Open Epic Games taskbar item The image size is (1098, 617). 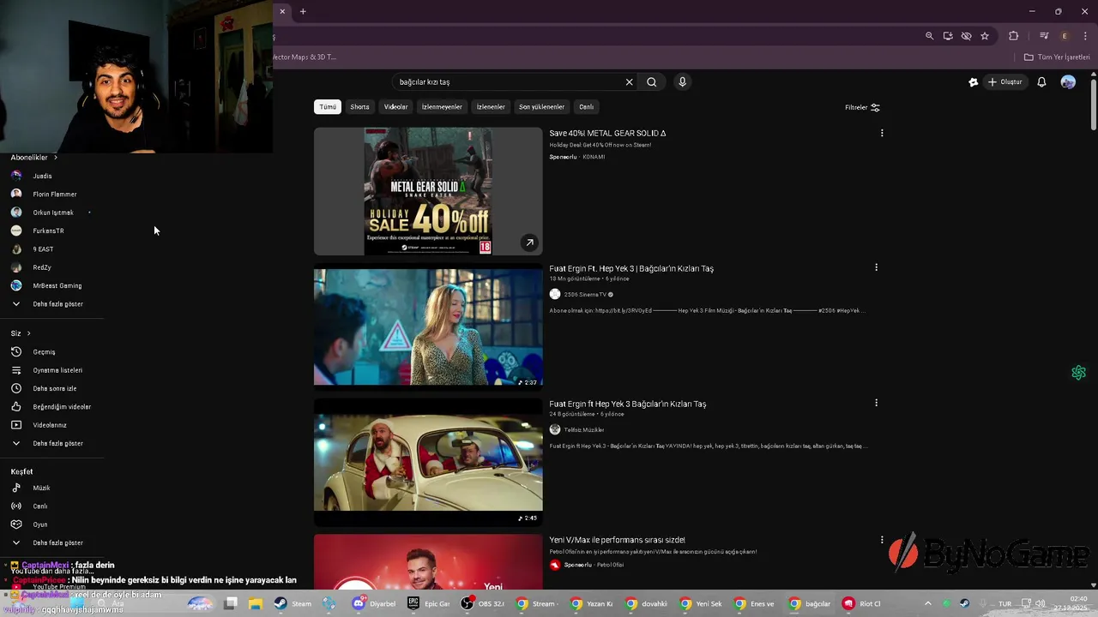429,603
